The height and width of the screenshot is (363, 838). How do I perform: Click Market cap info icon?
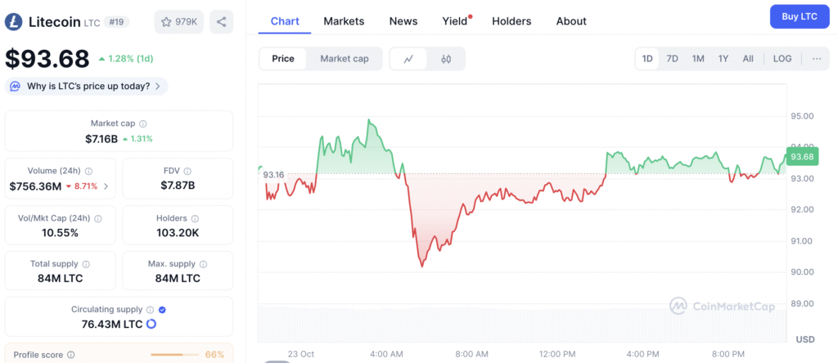click(143, 123)
